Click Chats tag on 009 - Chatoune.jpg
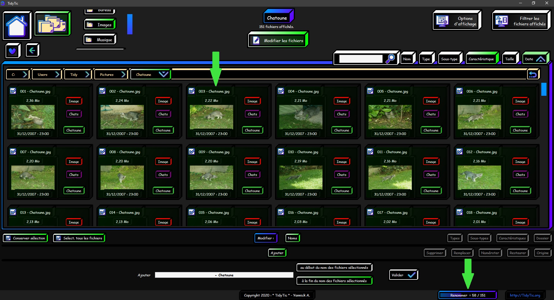This screenshot has height=300, width=554. click(x=252, y=175)
